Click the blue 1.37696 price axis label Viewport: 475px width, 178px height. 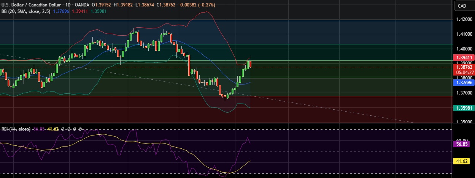(x=463, y=82)
